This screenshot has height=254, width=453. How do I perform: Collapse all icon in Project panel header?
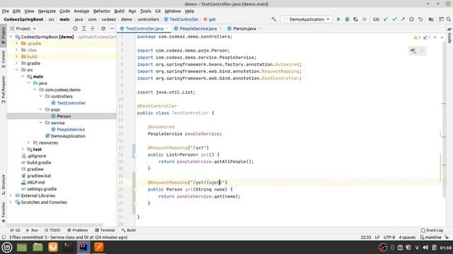(93, 28)
